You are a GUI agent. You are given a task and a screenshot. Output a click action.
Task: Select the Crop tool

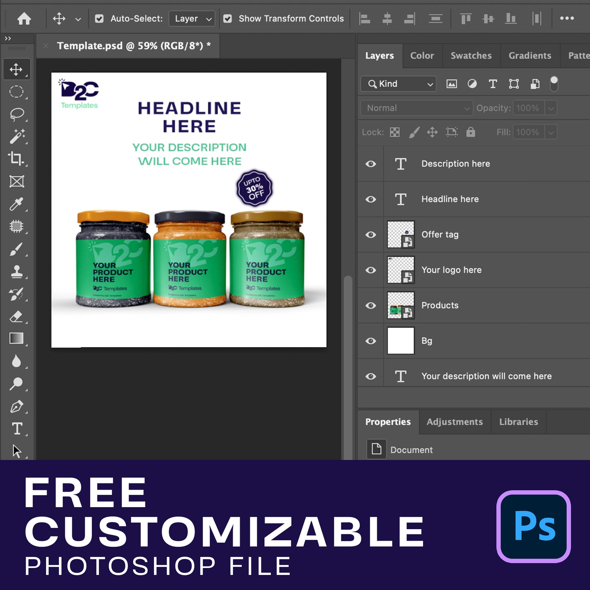[x=16, y=158]
